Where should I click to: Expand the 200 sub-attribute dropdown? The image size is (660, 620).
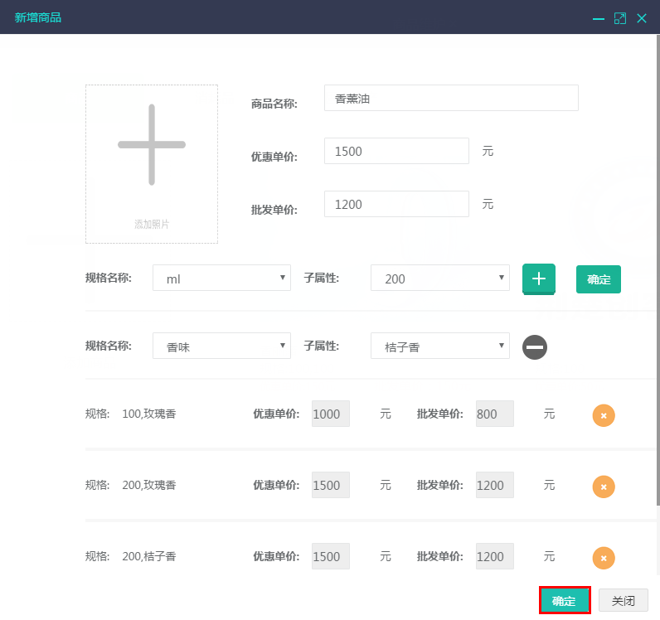[x=439, y=279]
